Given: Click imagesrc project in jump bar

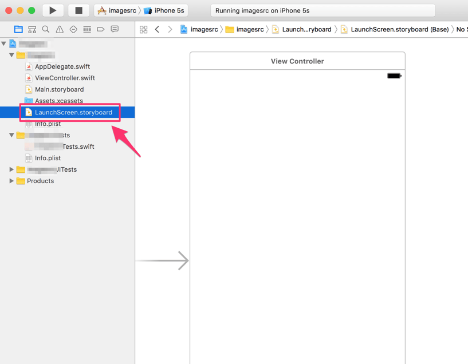Looking at the screenshot, I should (199, 29).
